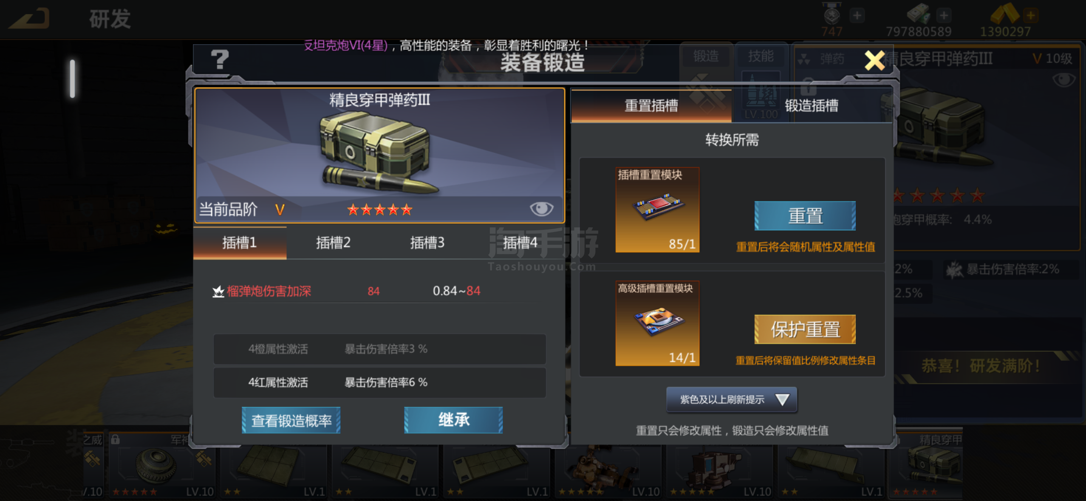Image resolution: width=1086 pixels, height=501 pixels.
Task: Click the 继承 button
Action: 453,420
